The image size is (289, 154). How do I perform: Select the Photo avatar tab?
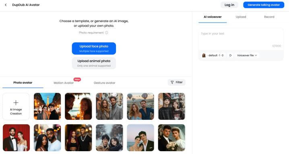tap(23, 83)
